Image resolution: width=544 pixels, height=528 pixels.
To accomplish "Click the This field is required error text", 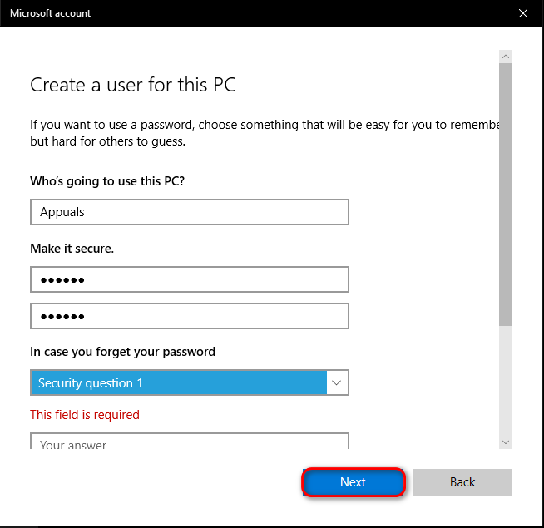I will coord(85,414).
